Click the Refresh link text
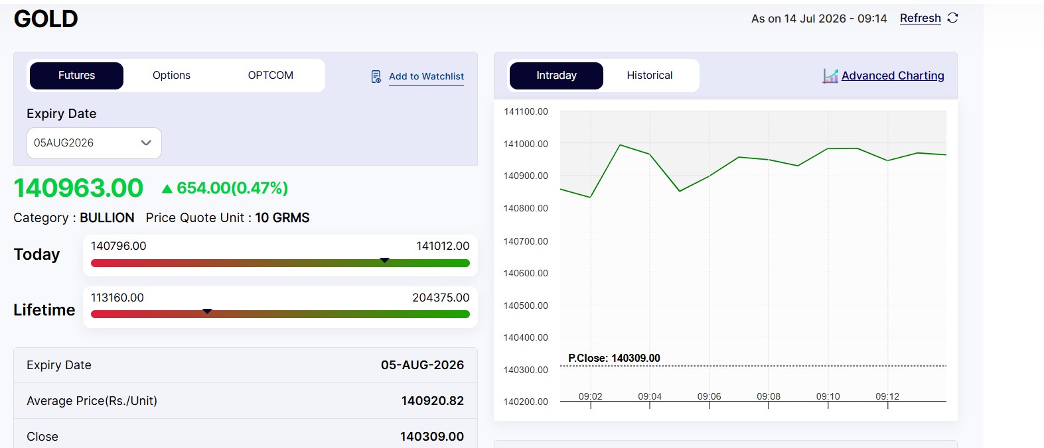Image resolution: width=1044 pixels, height=448 pixels. tap(921, 18)
